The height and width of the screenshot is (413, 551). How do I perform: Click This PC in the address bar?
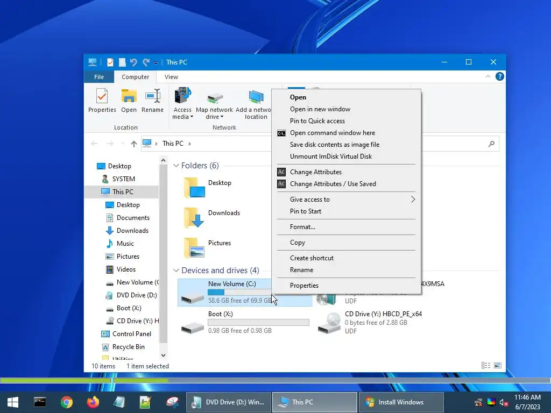pos(173,143)
